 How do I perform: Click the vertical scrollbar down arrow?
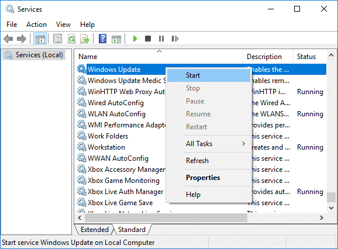[332, 208]
